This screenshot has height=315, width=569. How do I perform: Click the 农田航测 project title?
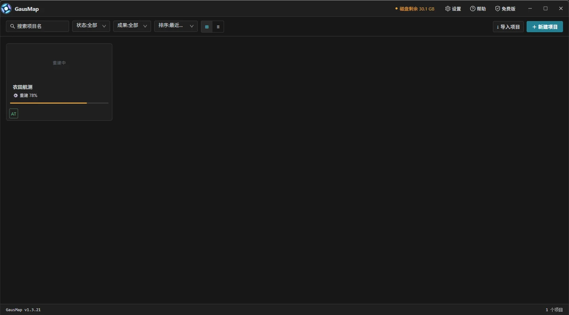tap(23, 87)
